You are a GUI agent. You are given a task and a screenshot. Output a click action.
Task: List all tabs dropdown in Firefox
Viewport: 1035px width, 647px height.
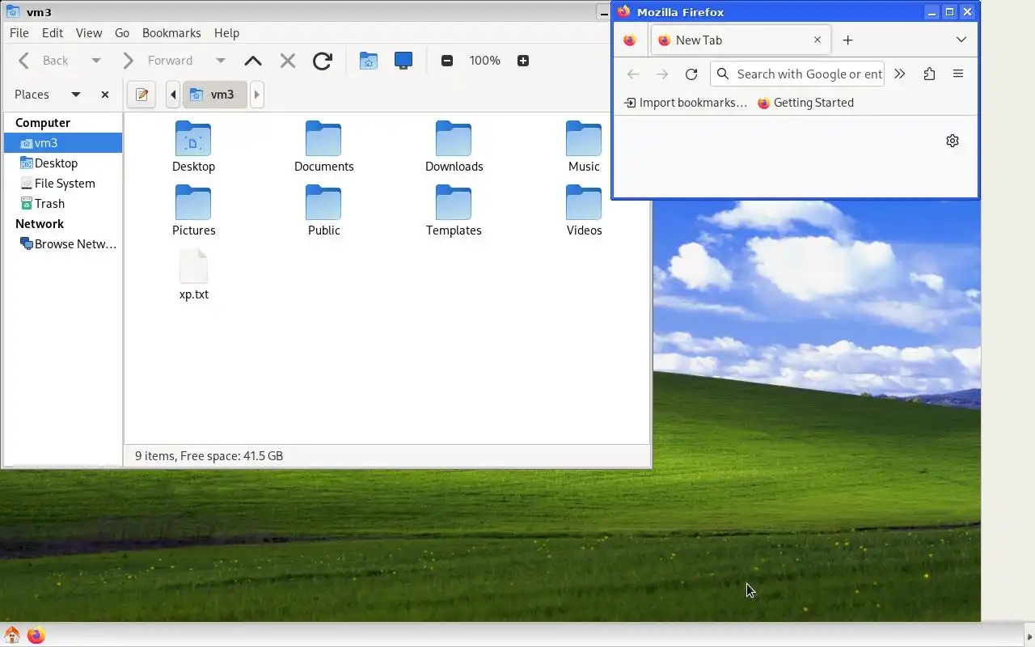coord(961,40)
